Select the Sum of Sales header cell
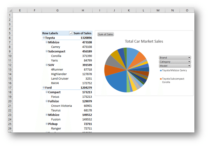The image size is (209, 147). tap(83, 33)
